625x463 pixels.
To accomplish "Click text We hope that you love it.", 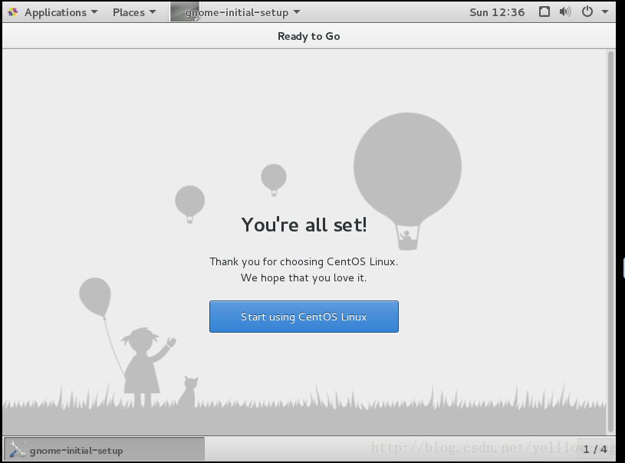I will [304, 277].
